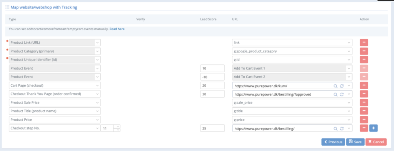Click the 'Map website/webshop with Tracking' title
The image size is (394, 151).
pyautogui.click(x=44, y=7)
